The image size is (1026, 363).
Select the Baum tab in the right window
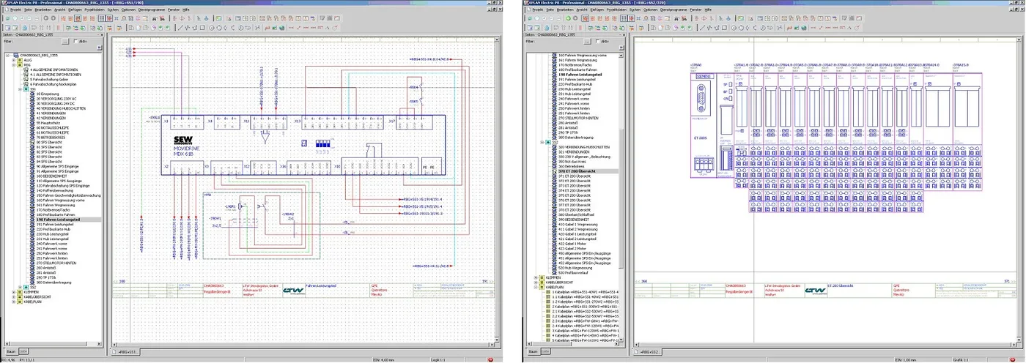(x=533, y=352)
